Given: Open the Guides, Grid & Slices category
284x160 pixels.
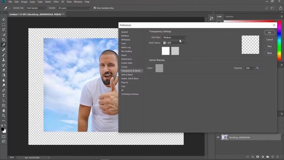Looking at the screenshot, I should click(130, 79).
